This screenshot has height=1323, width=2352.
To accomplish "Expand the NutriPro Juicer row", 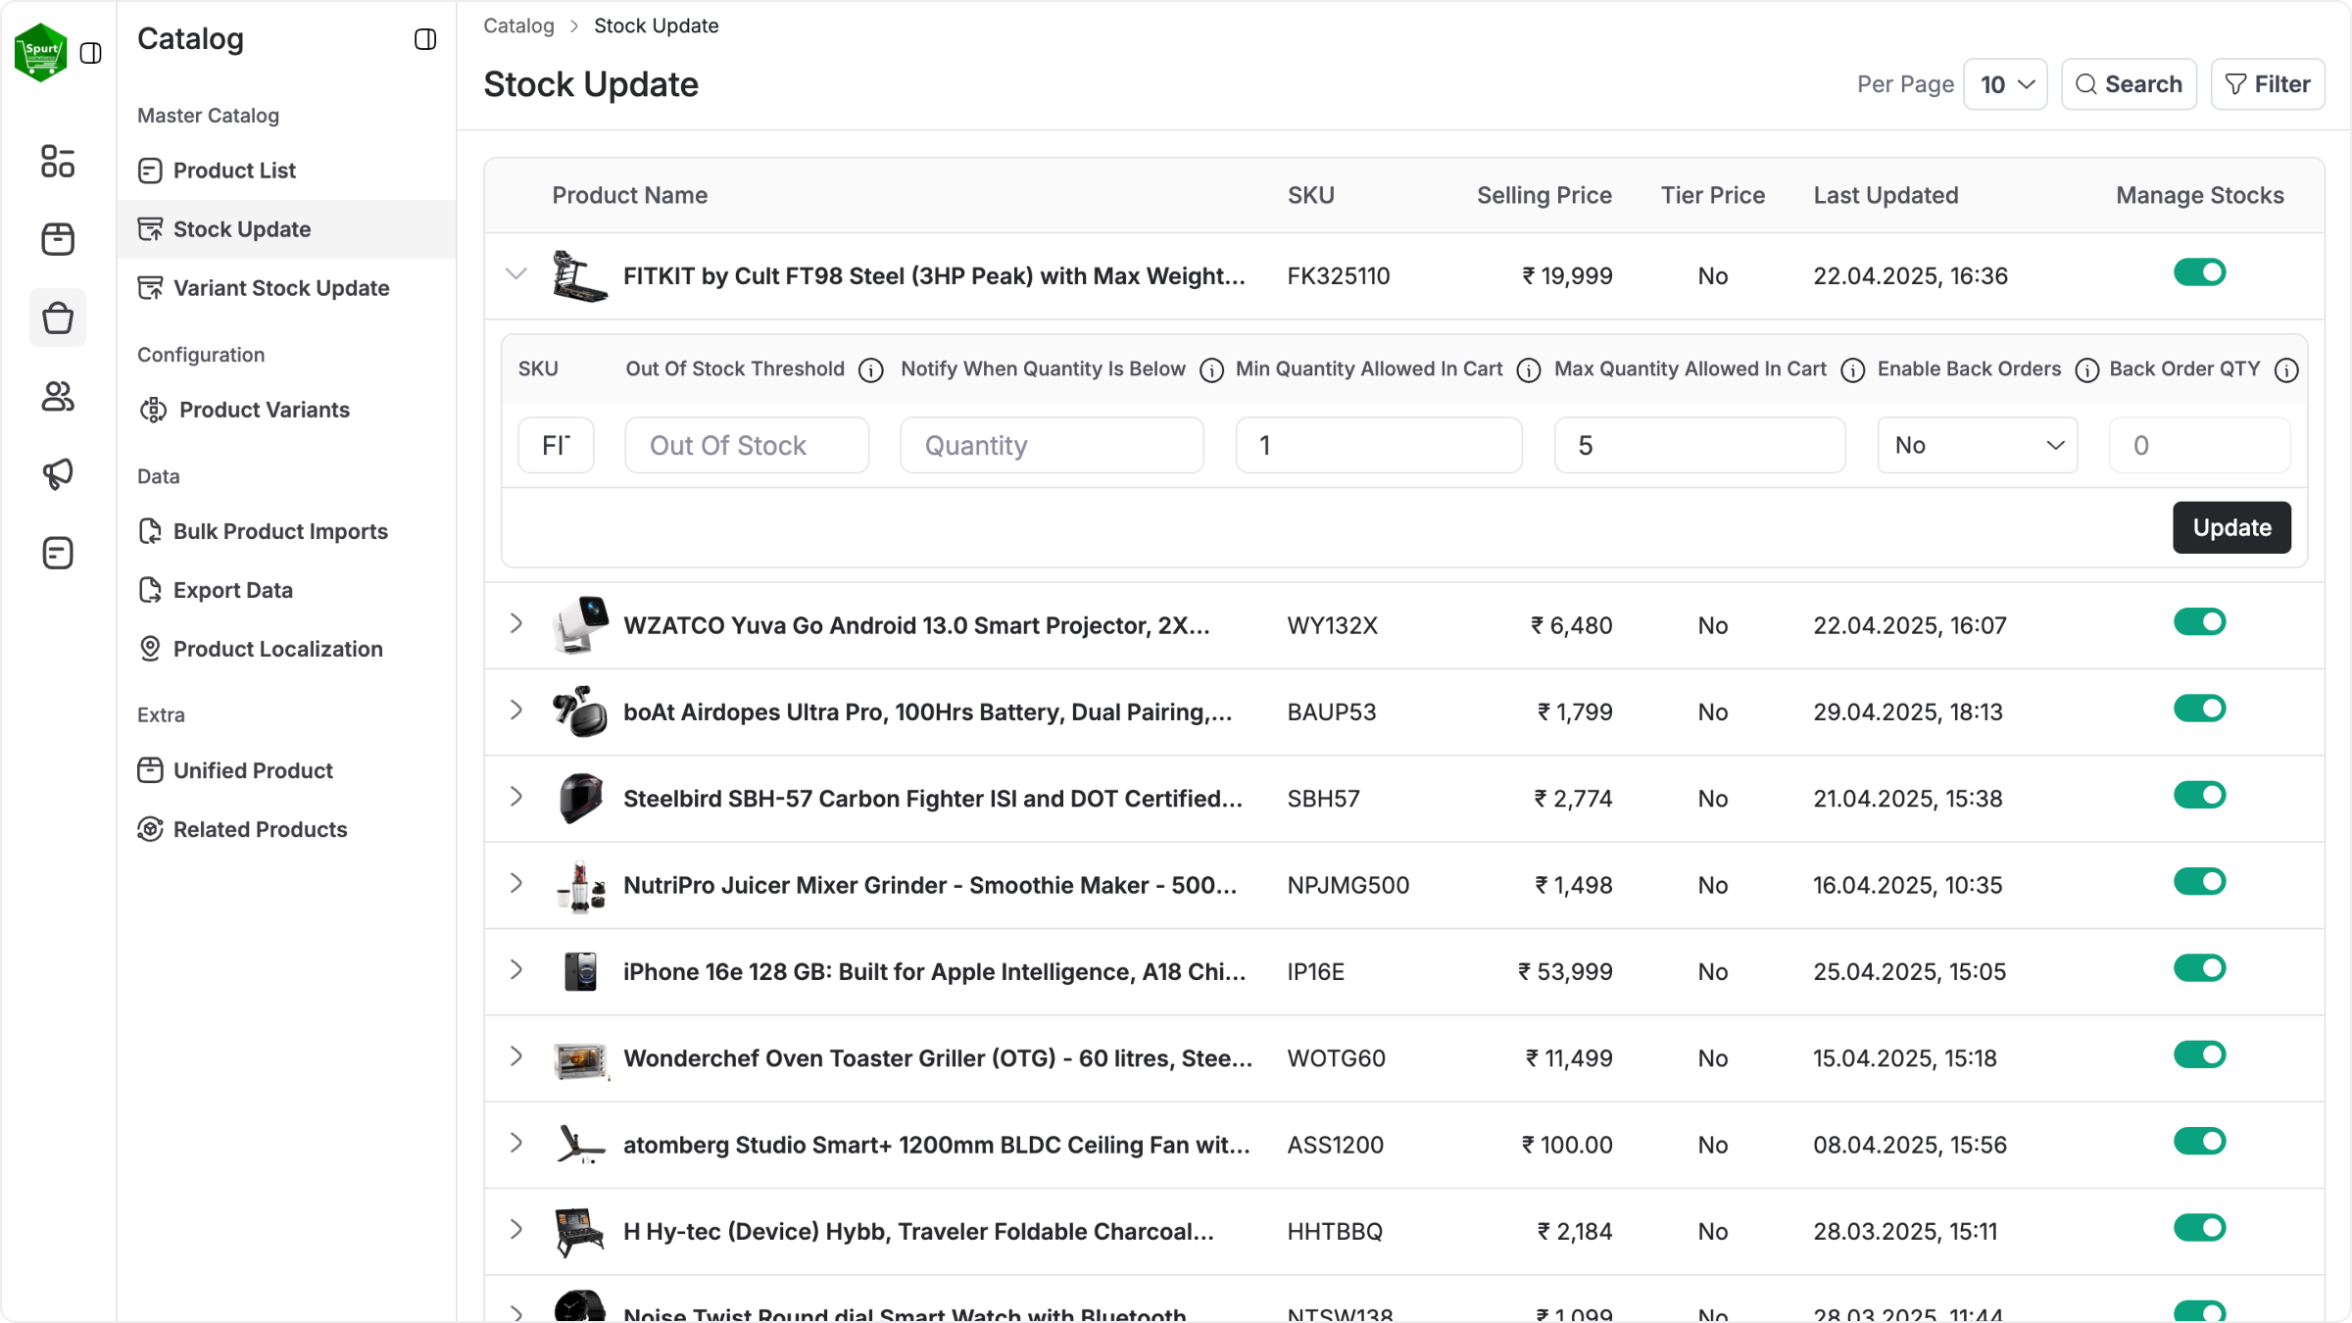I will point(516,883).
